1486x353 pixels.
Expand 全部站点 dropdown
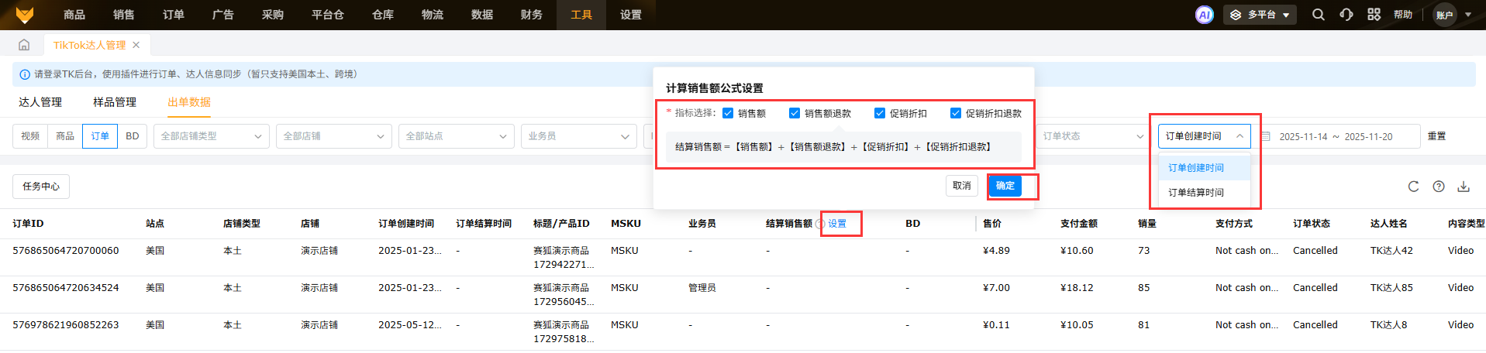(x=457, y=136)
